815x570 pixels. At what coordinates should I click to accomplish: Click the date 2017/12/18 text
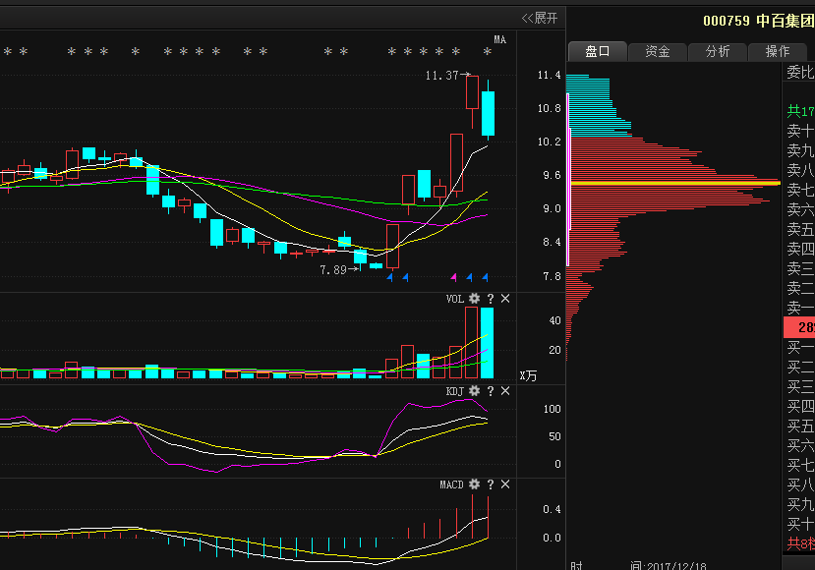tap(676, 566)
